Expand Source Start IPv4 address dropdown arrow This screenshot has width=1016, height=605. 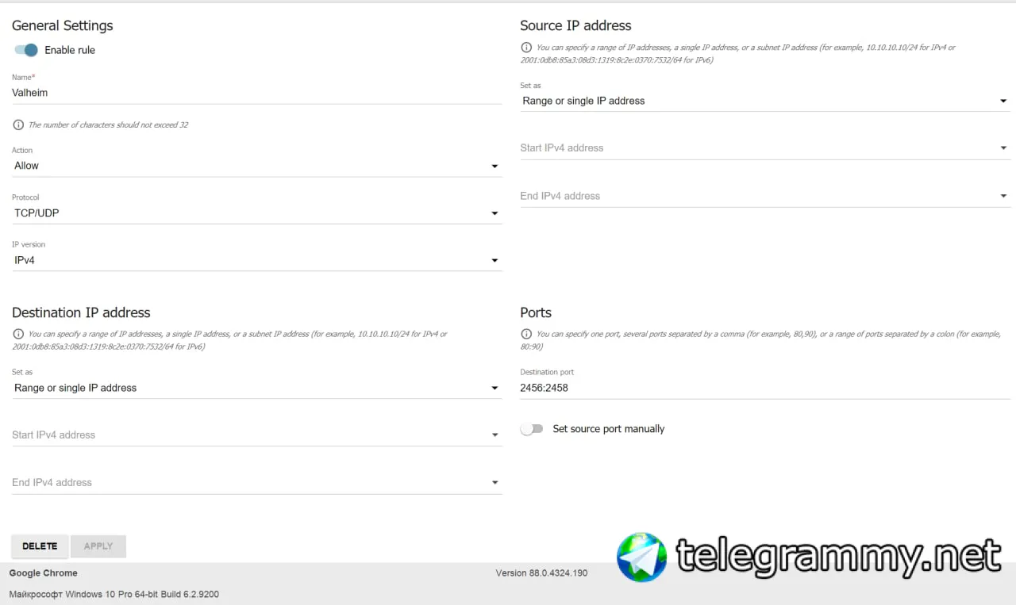(1003, 148)
